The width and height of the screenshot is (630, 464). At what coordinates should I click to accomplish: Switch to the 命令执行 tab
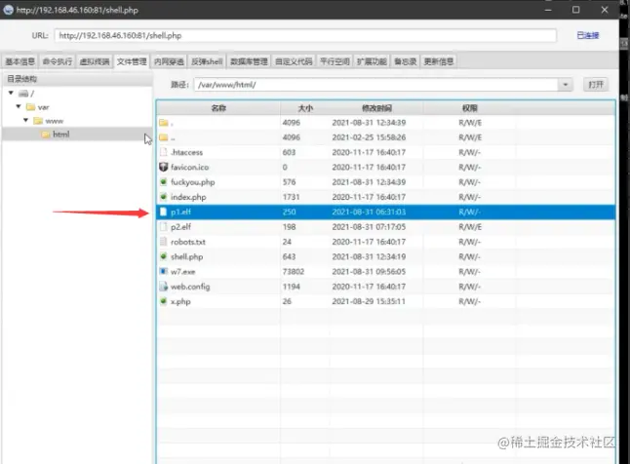pos(58,61)
